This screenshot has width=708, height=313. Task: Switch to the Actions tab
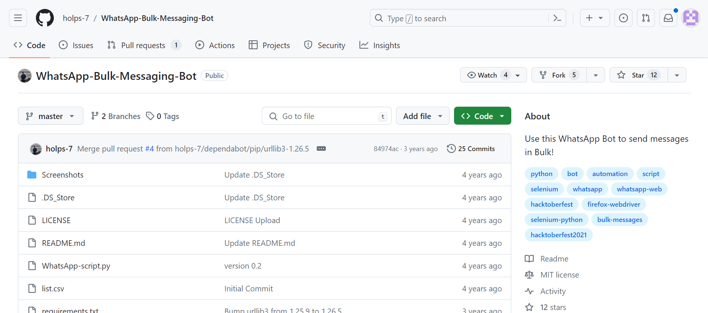215,45
